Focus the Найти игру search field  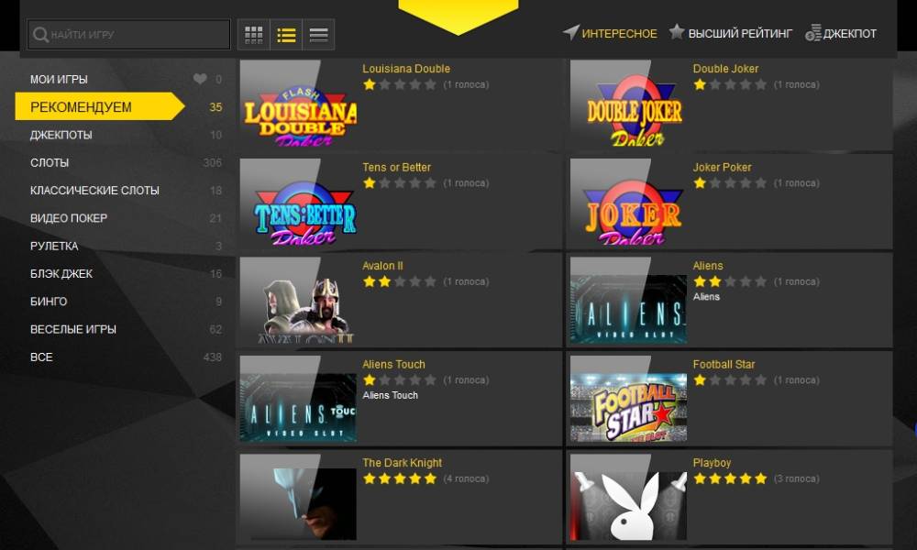click(x=128, y=35)
